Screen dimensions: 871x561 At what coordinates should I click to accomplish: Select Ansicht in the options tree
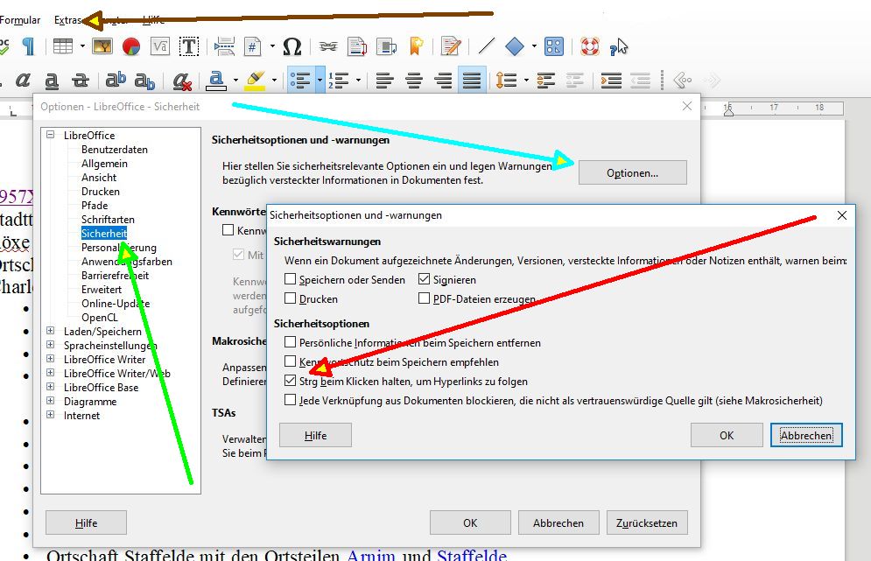99,177
